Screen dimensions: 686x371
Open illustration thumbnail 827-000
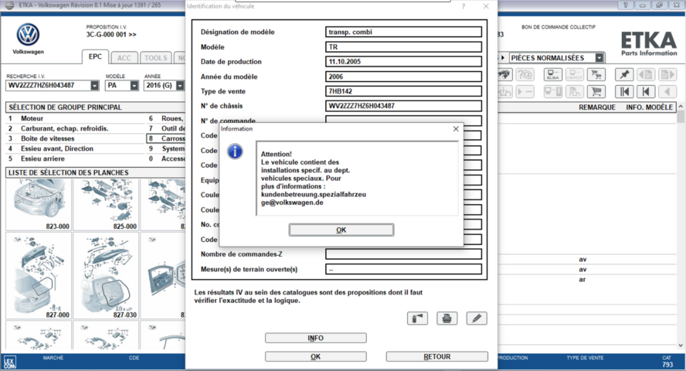(x=39, y=276)
